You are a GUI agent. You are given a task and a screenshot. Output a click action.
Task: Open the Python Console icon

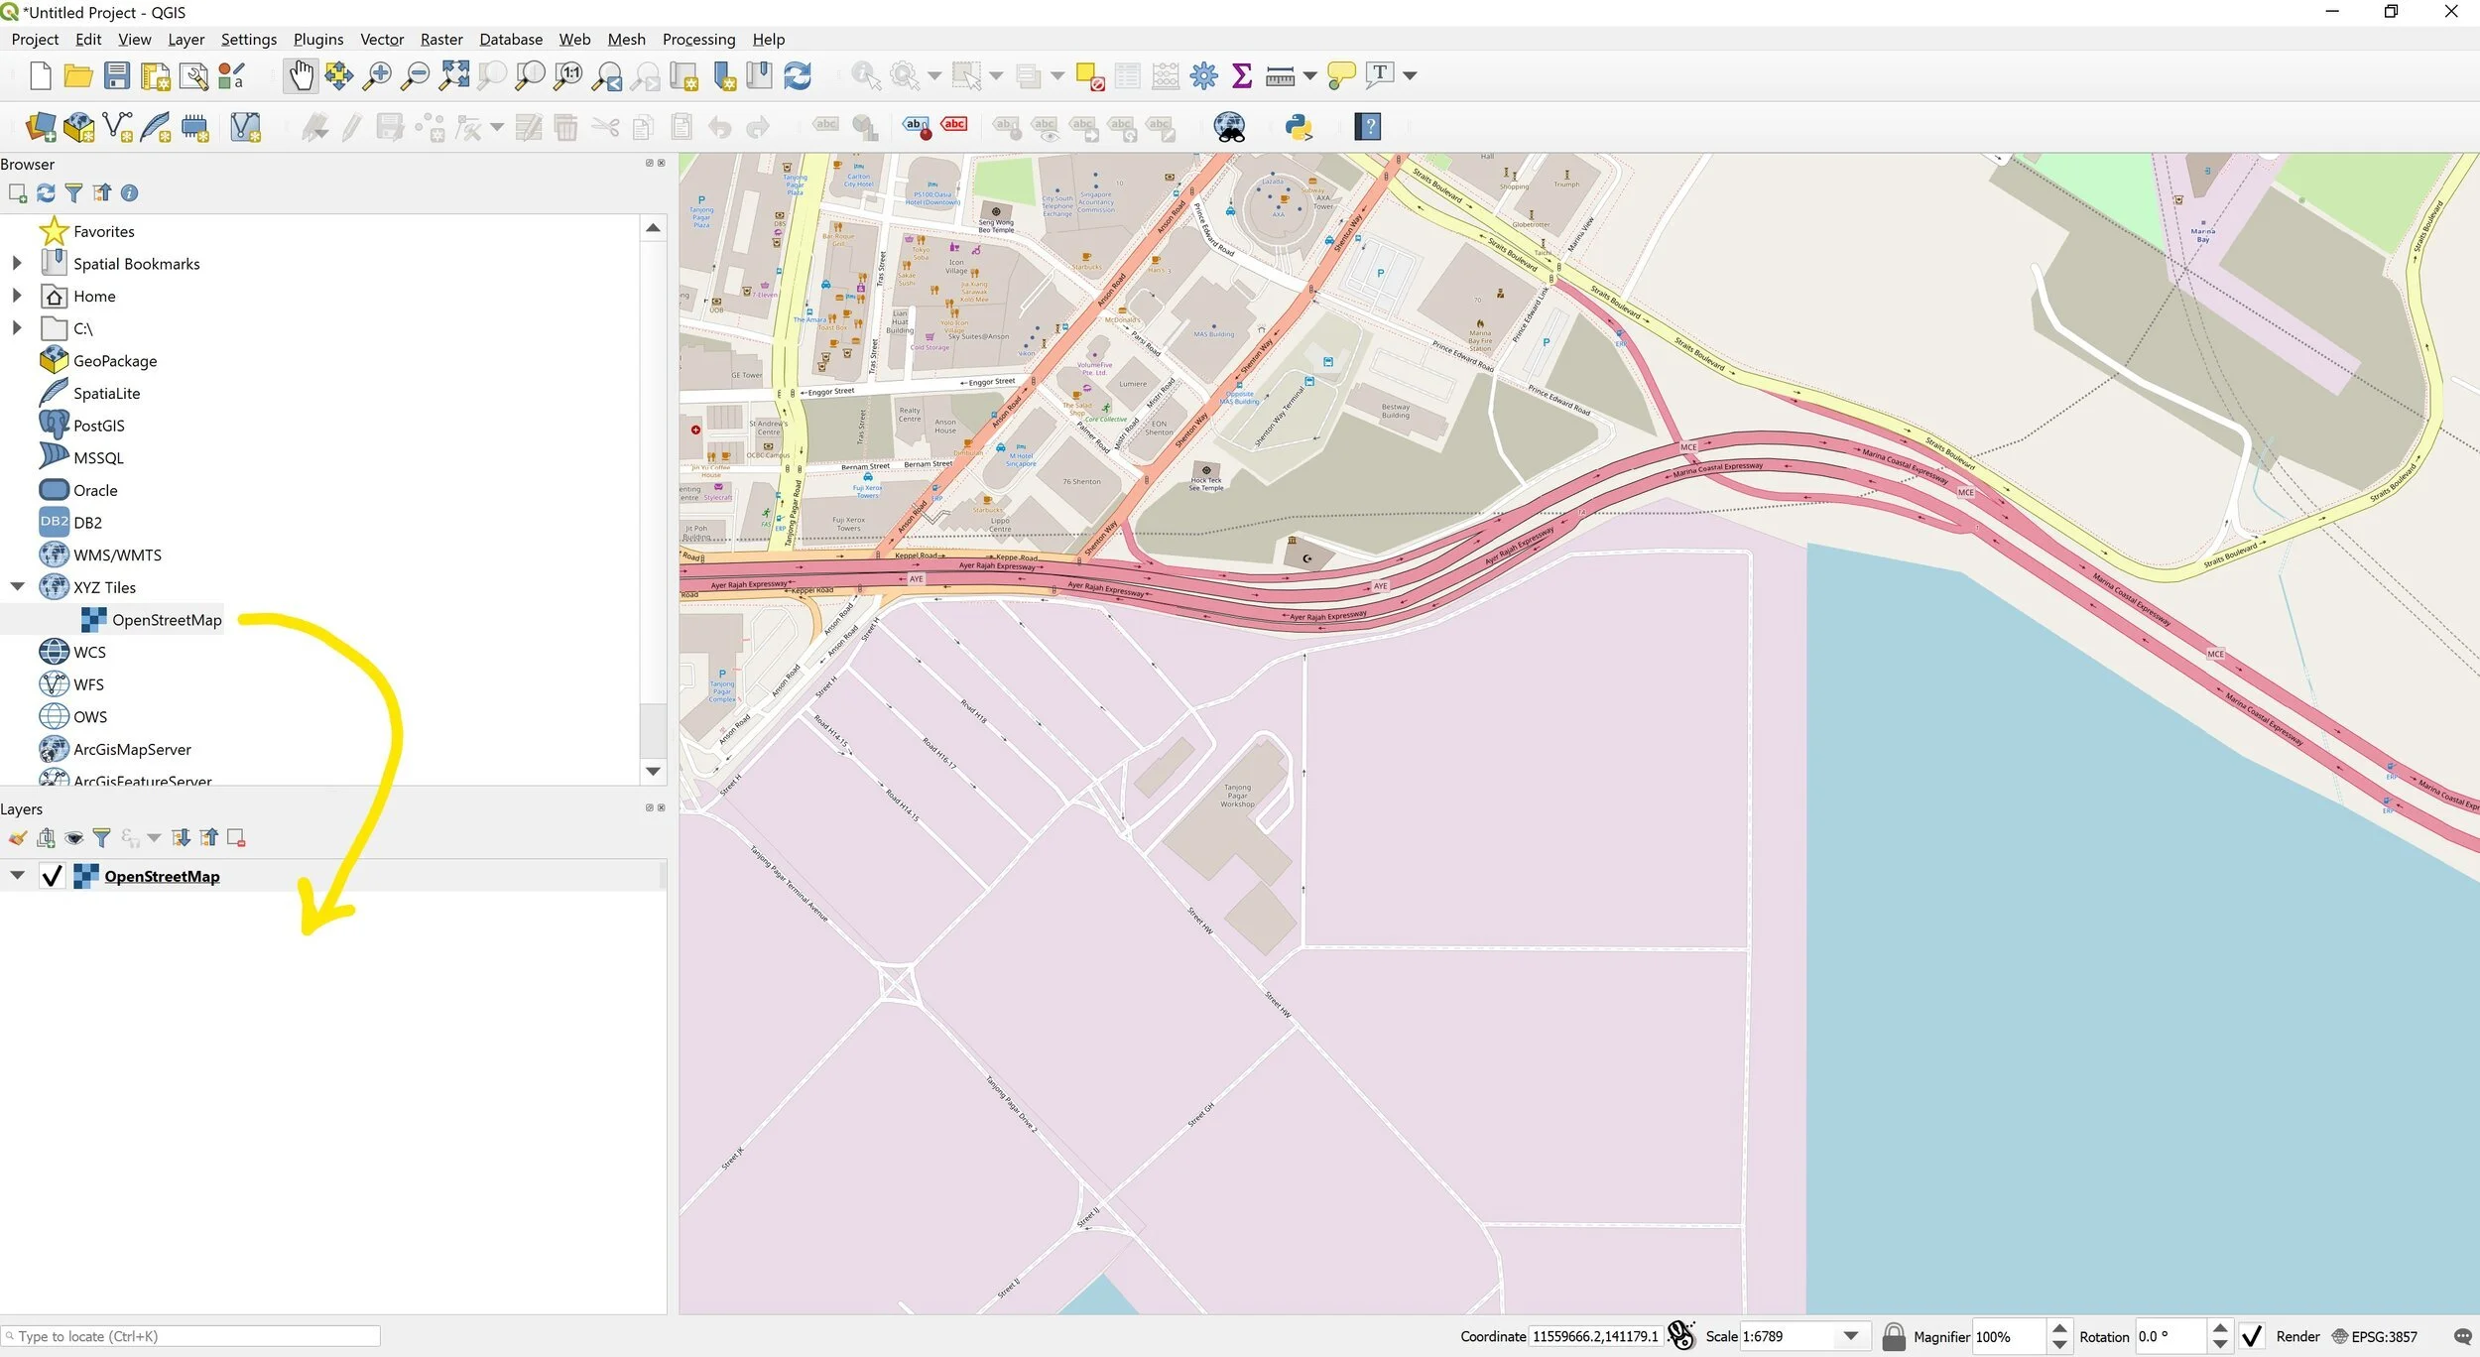pyautogui.click(x=1299, y=127)
